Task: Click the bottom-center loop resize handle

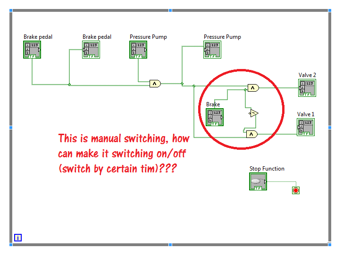Action: (170, 245)
